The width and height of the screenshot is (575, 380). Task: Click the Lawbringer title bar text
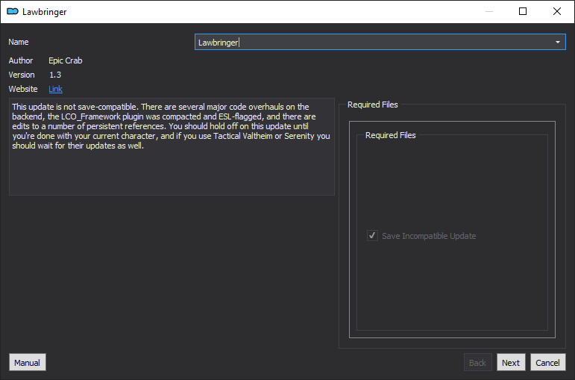point(44,12)
